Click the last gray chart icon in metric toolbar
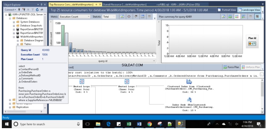 [x=149, y=17]
